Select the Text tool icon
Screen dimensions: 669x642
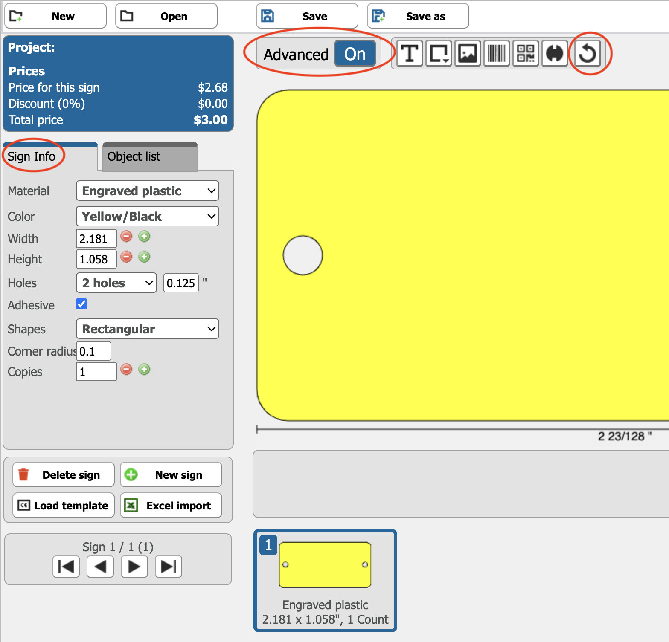coord(410,54)
